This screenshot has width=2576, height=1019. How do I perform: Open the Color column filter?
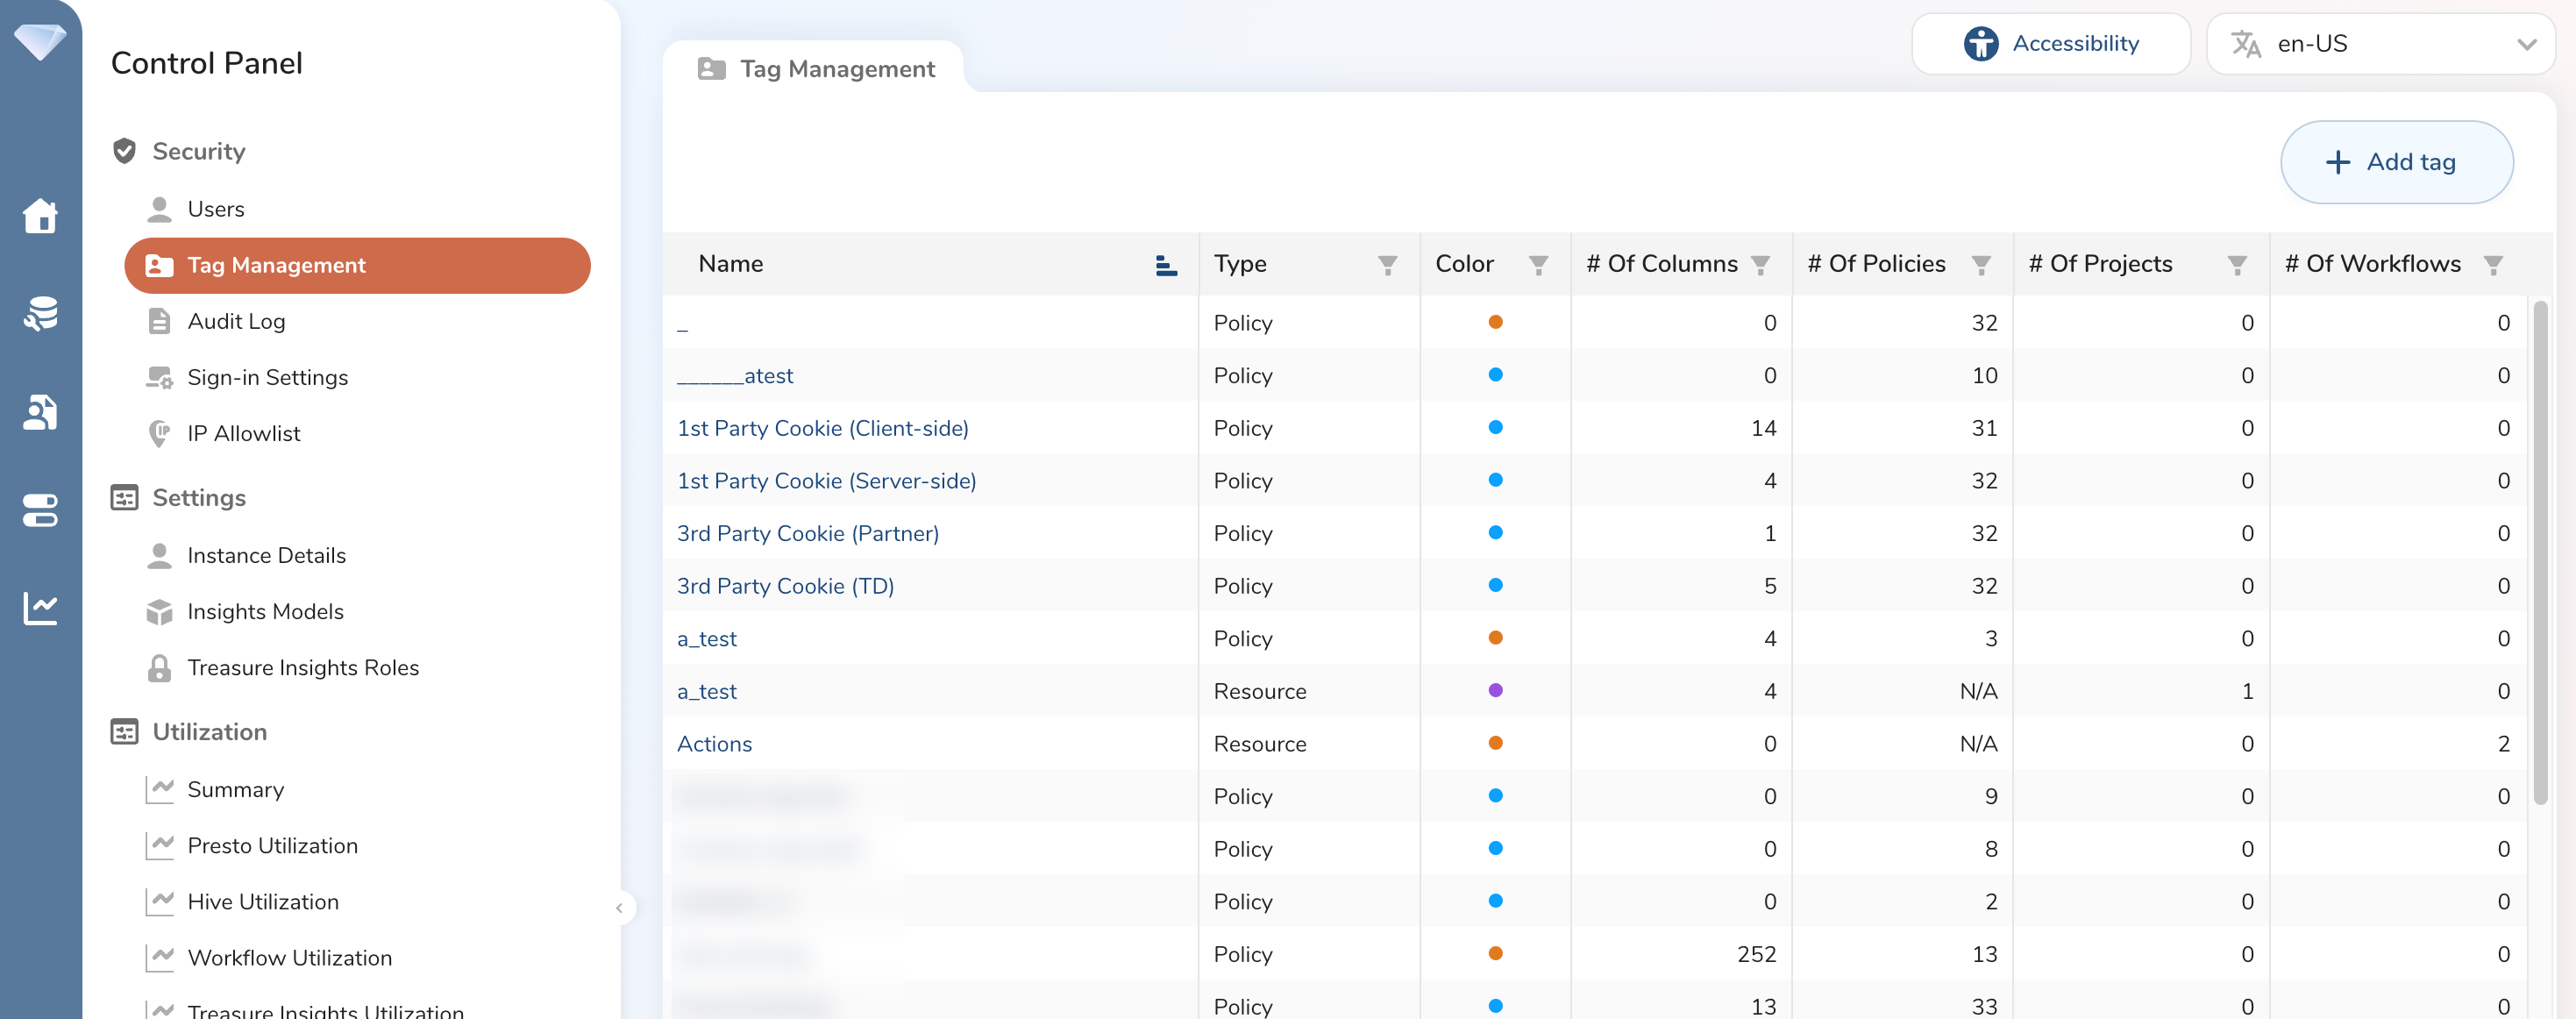point(1538,264)
